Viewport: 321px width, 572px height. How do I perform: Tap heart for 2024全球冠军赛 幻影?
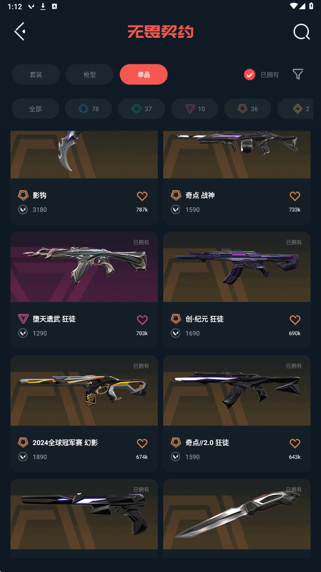[142, 443]
